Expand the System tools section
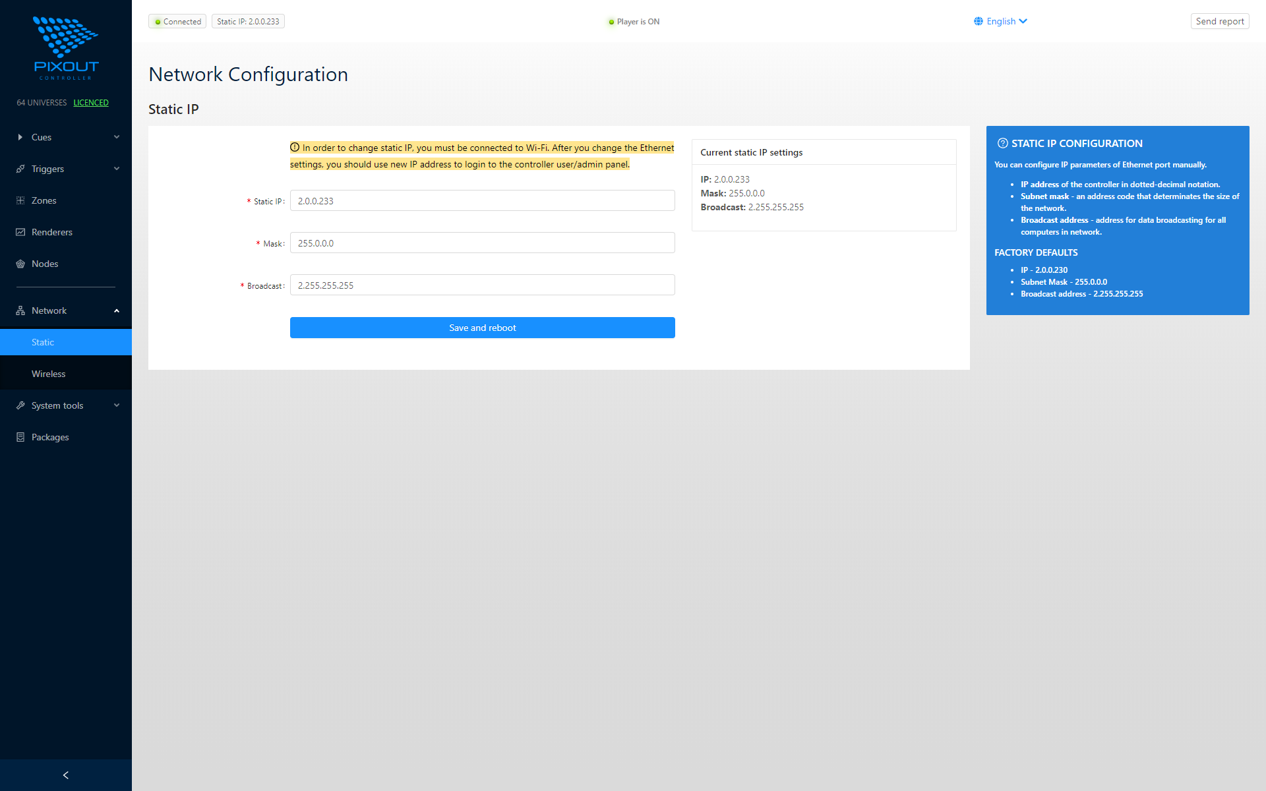Image resolution: width=1266 pixels, height=791 pixels. click(116, 405)
